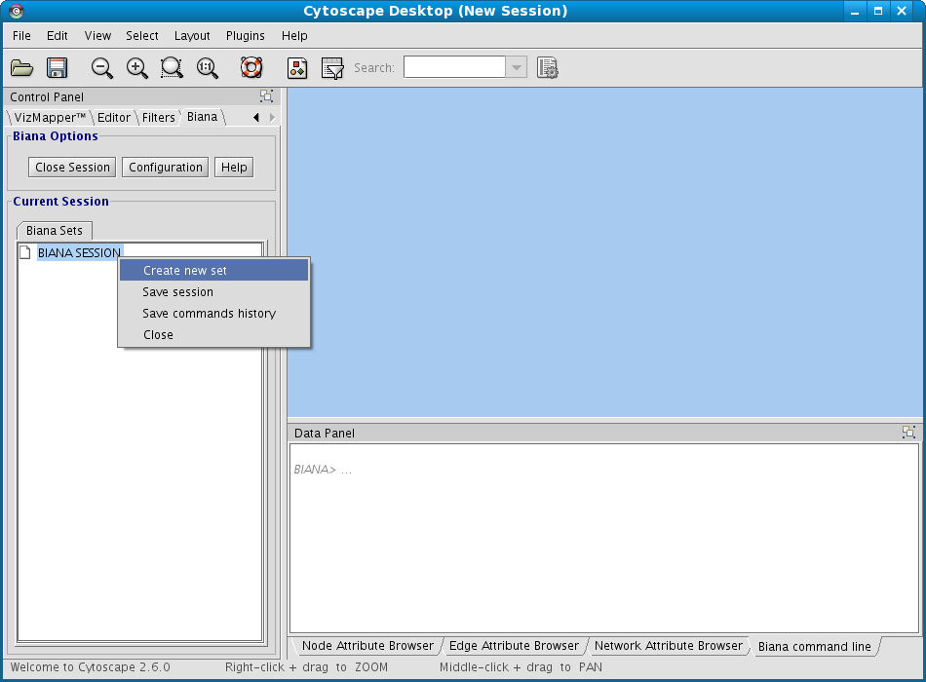926x682 pixels.
Task: Open help via the lifebuoy icon
Action: coord(251,68)
